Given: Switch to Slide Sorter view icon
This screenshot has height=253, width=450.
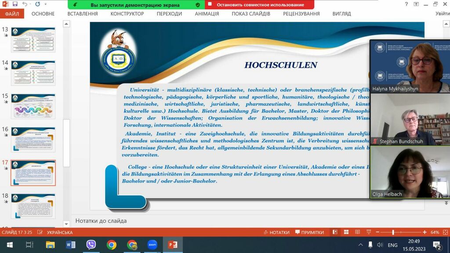Looking at the screenshot, I should point(345,232).
